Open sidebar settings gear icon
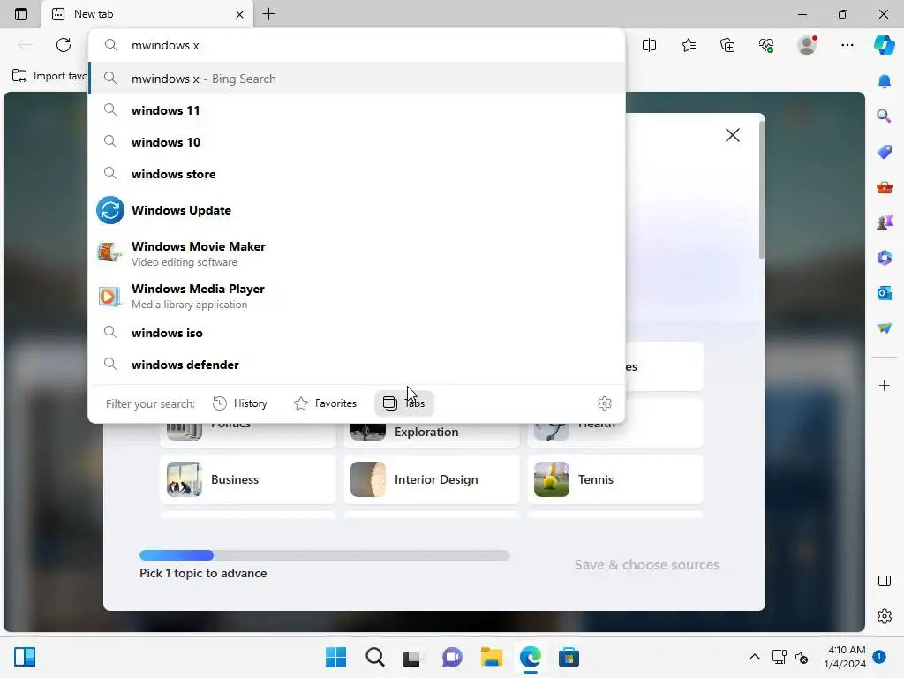 tap(885, 616)
